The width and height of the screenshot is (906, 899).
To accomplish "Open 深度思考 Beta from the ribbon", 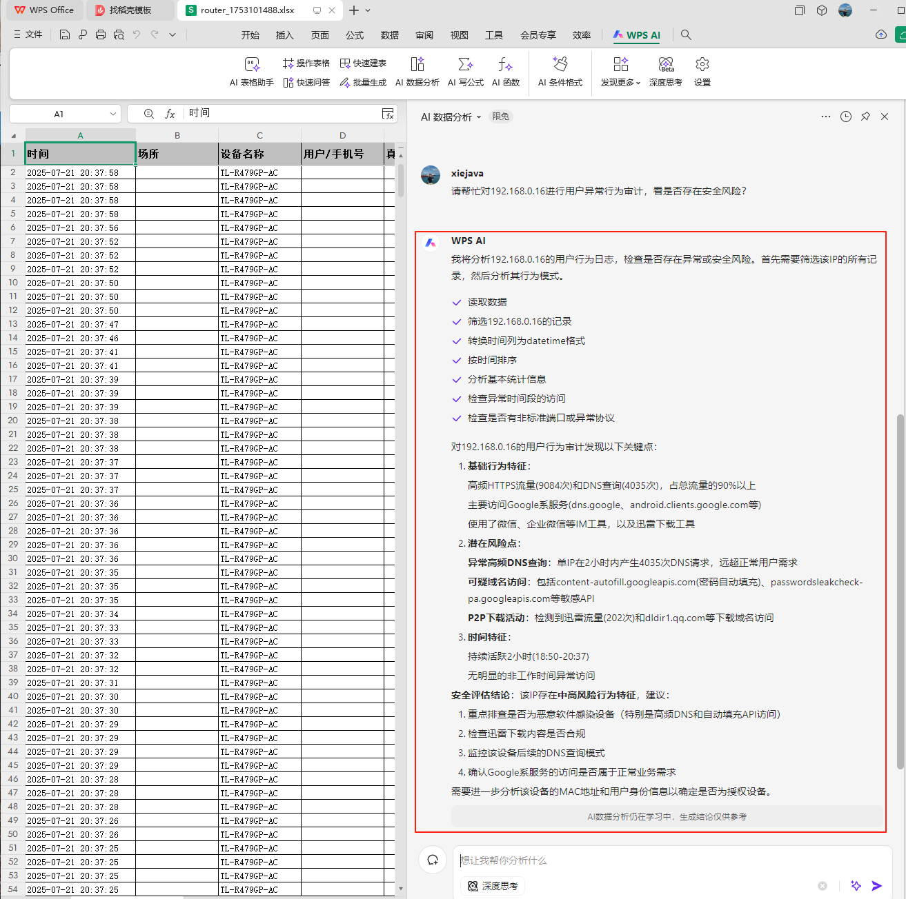I will (x=665, y=72).
